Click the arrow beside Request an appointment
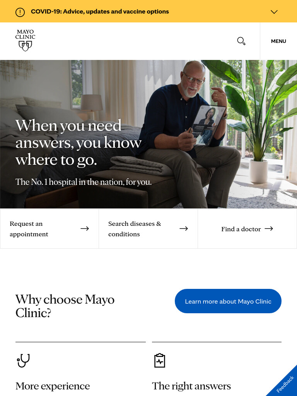This screenshot has height=396, width=297. 85,229
